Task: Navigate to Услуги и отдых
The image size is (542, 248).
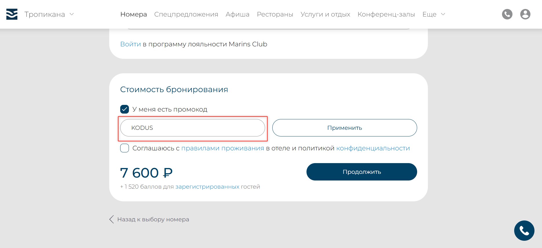Action: click(325, 14)
